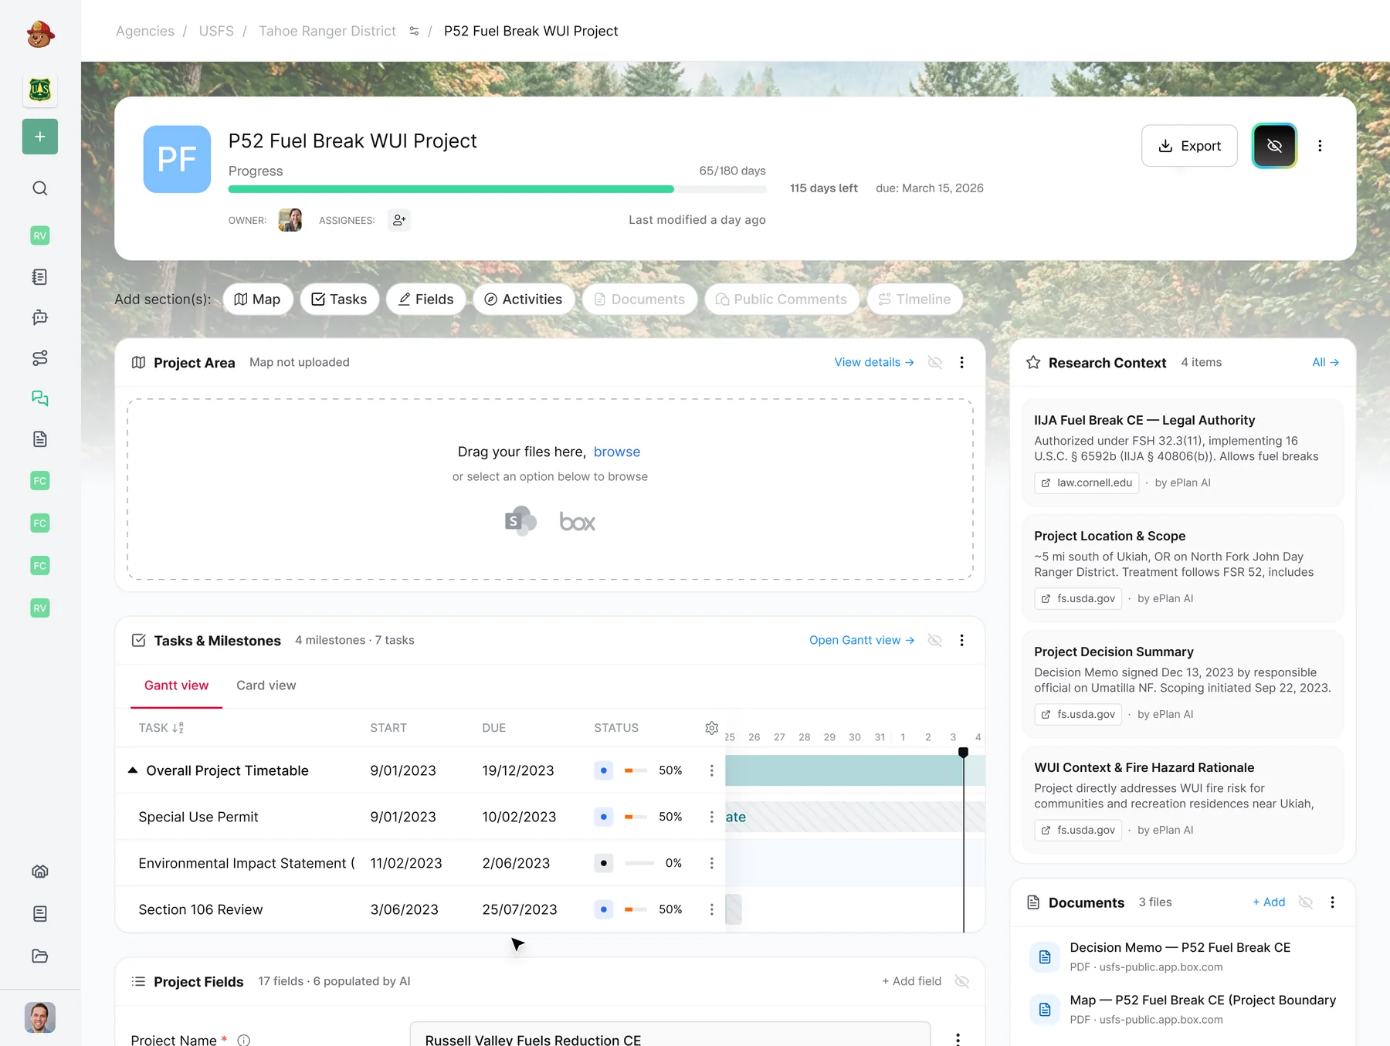1390x1046 pixels.
Task: Open Project Name field options menu
Action: coord(958,1040)
